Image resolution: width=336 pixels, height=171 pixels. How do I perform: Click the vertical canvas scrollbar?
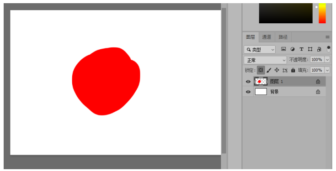point(224,81)
